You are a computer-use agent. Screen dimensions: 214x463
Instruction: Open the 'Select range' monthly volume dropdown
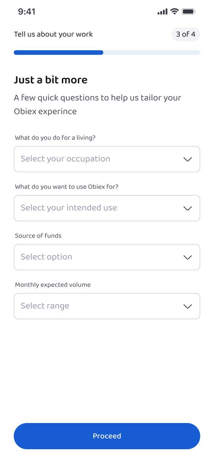click(107, 306)
